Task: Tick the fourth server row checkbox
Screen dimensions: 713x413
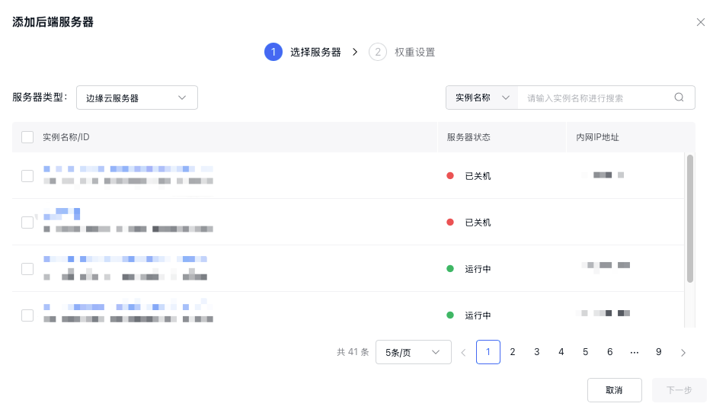Action: click(x=27, y=315)
